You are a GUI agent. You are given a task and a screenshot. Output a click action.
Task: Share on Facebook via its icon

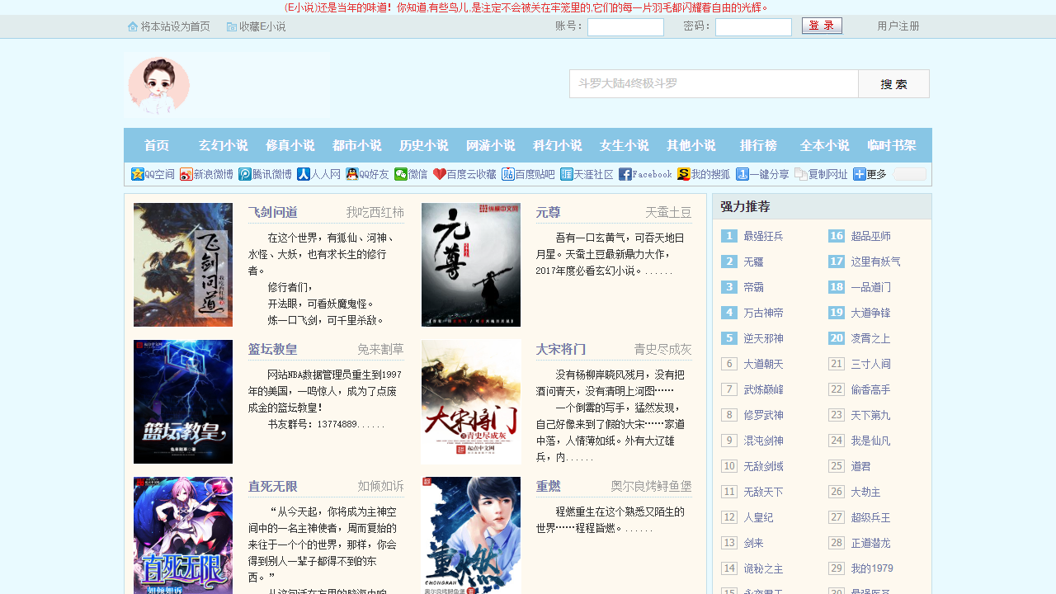click(x=625, y=174)
